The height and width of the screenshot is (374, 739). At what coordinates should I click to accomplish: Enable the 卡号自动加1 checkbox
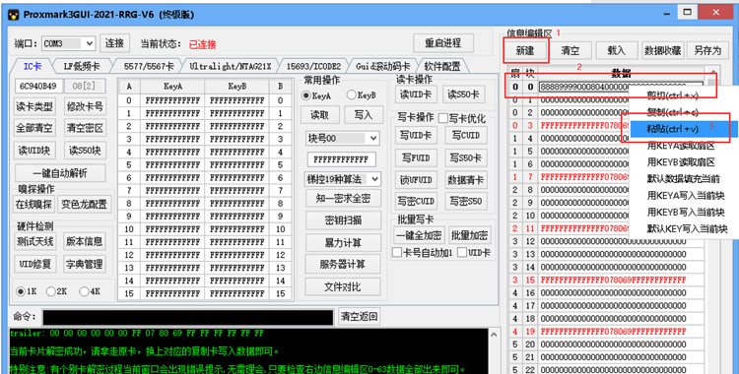tap(397, 253)
